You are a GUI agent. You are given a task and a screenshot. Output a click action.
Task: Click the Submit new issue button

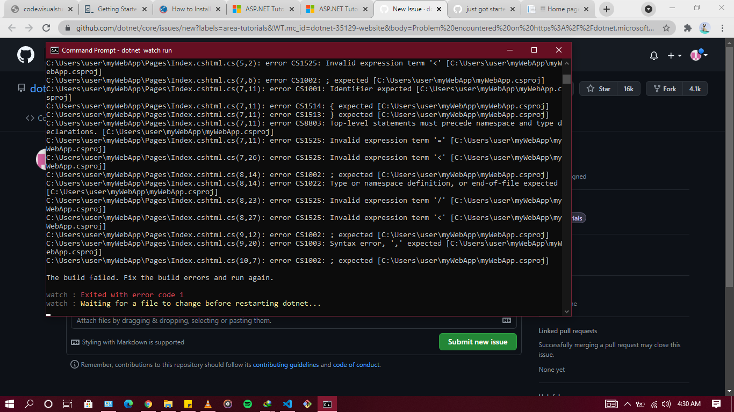tap(477, 342)
